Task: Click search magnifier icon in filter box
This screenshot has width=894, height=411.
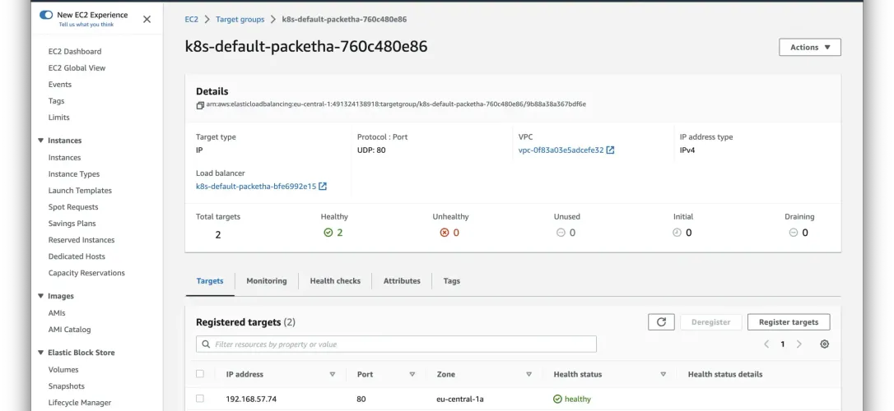Action: (x=206, y=344)
